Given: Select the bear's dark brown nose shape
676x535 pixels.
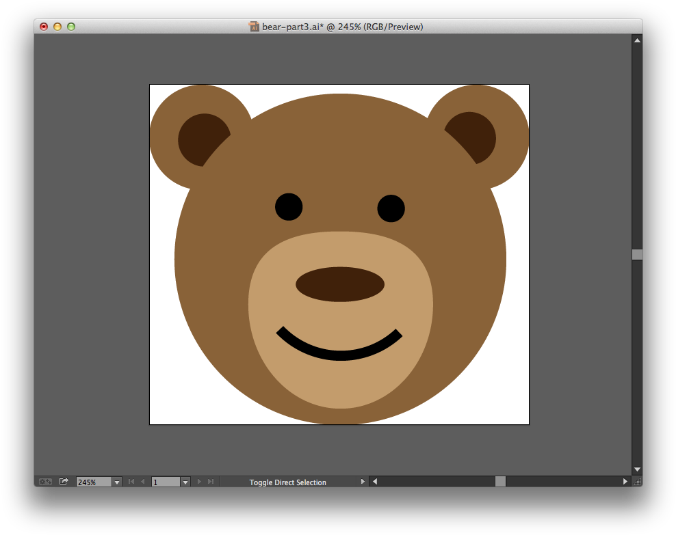Looking at the screenshot, I should 340,284.
